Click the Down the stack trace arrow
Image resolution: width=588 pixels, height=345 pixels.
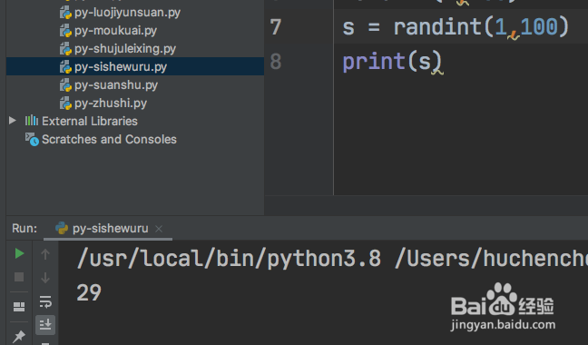tap(45, 278)
